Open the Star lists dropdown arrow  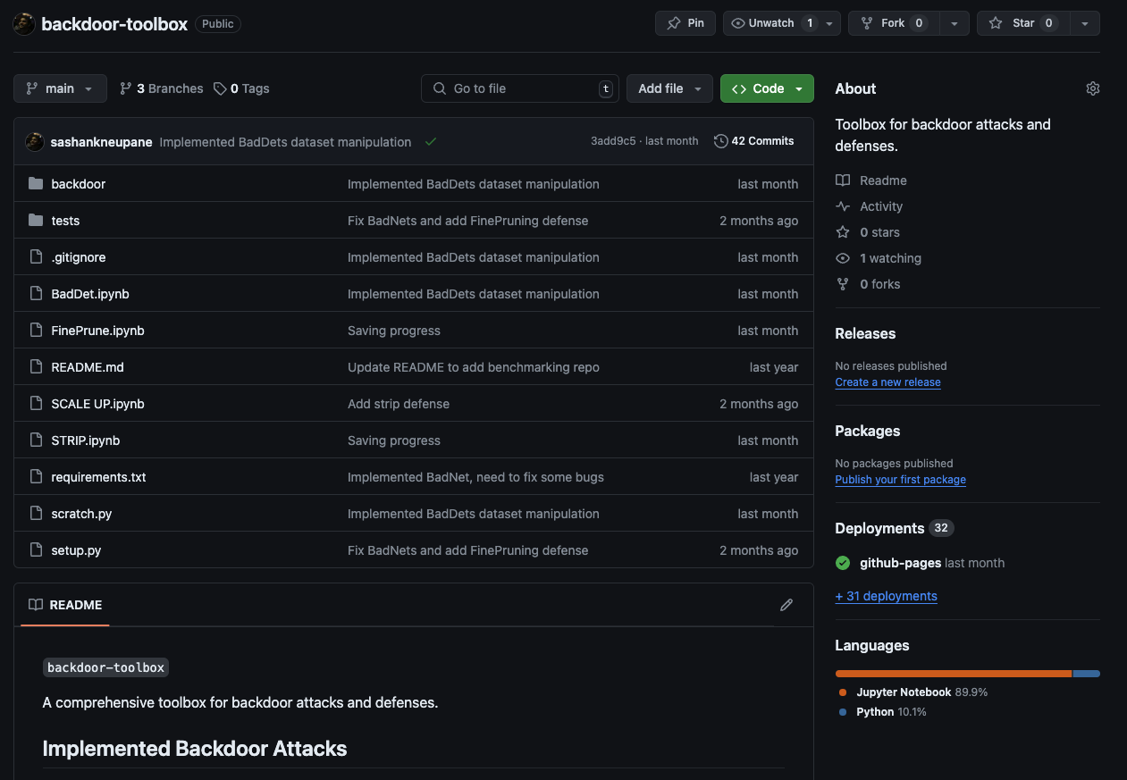[x=1084, y=23]
